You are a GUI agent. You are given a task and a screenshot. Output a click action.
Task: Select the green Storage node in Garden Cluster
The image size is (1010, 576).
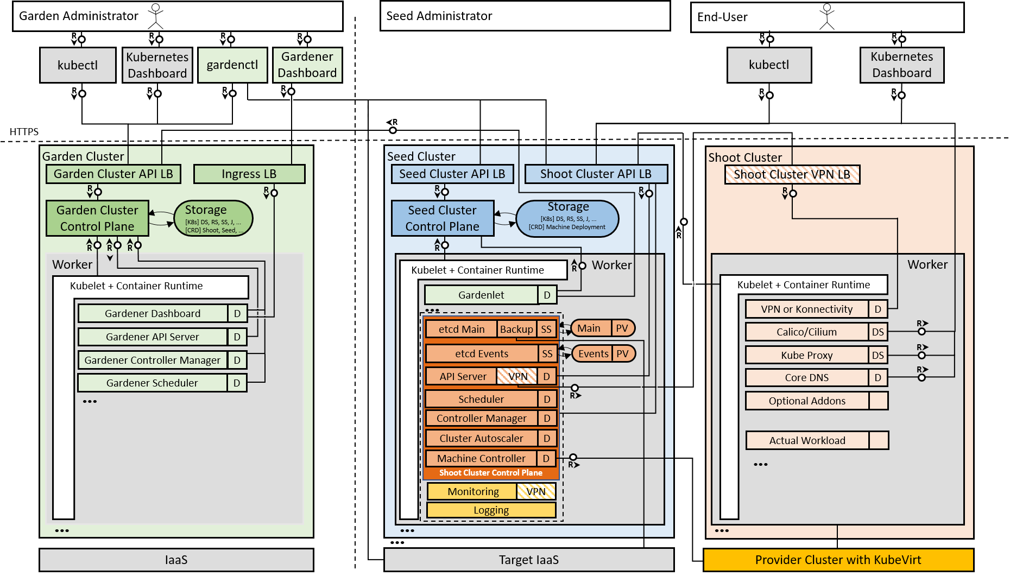[213, 218]
